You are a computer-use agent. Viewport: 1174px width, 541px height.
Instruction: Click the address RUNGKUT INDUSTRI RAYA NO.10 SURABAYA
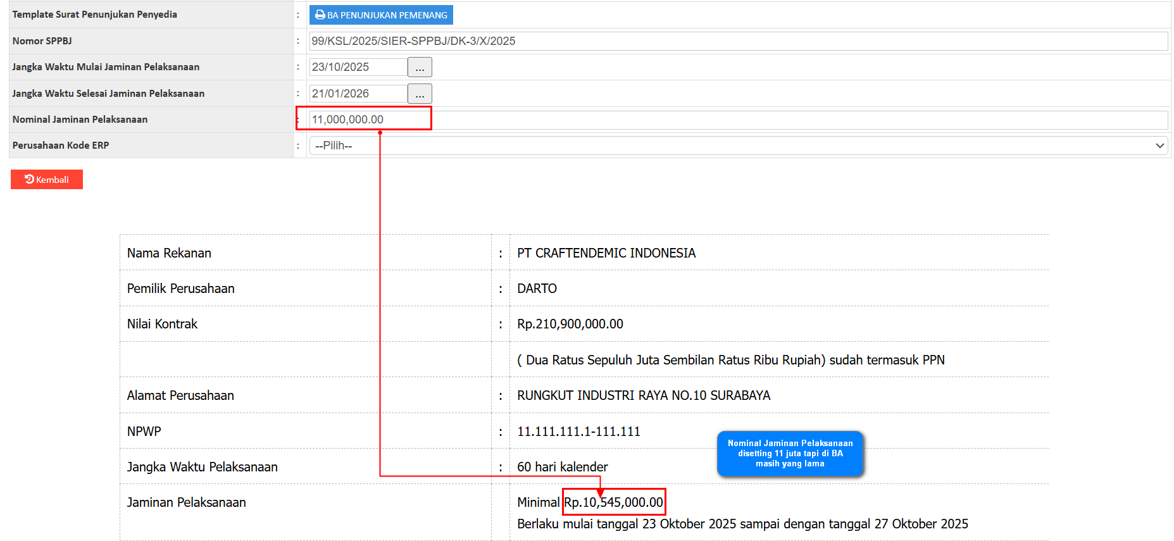(x=643, y=395)
